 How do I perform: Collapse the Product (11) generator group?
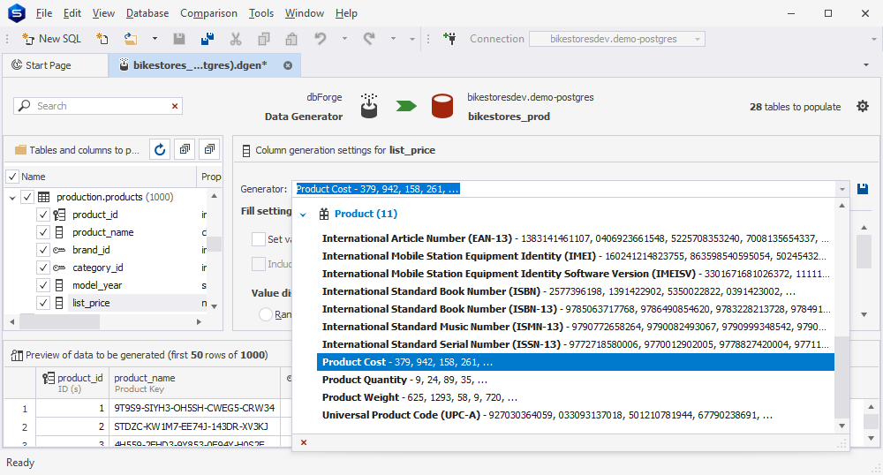[303, 215]
